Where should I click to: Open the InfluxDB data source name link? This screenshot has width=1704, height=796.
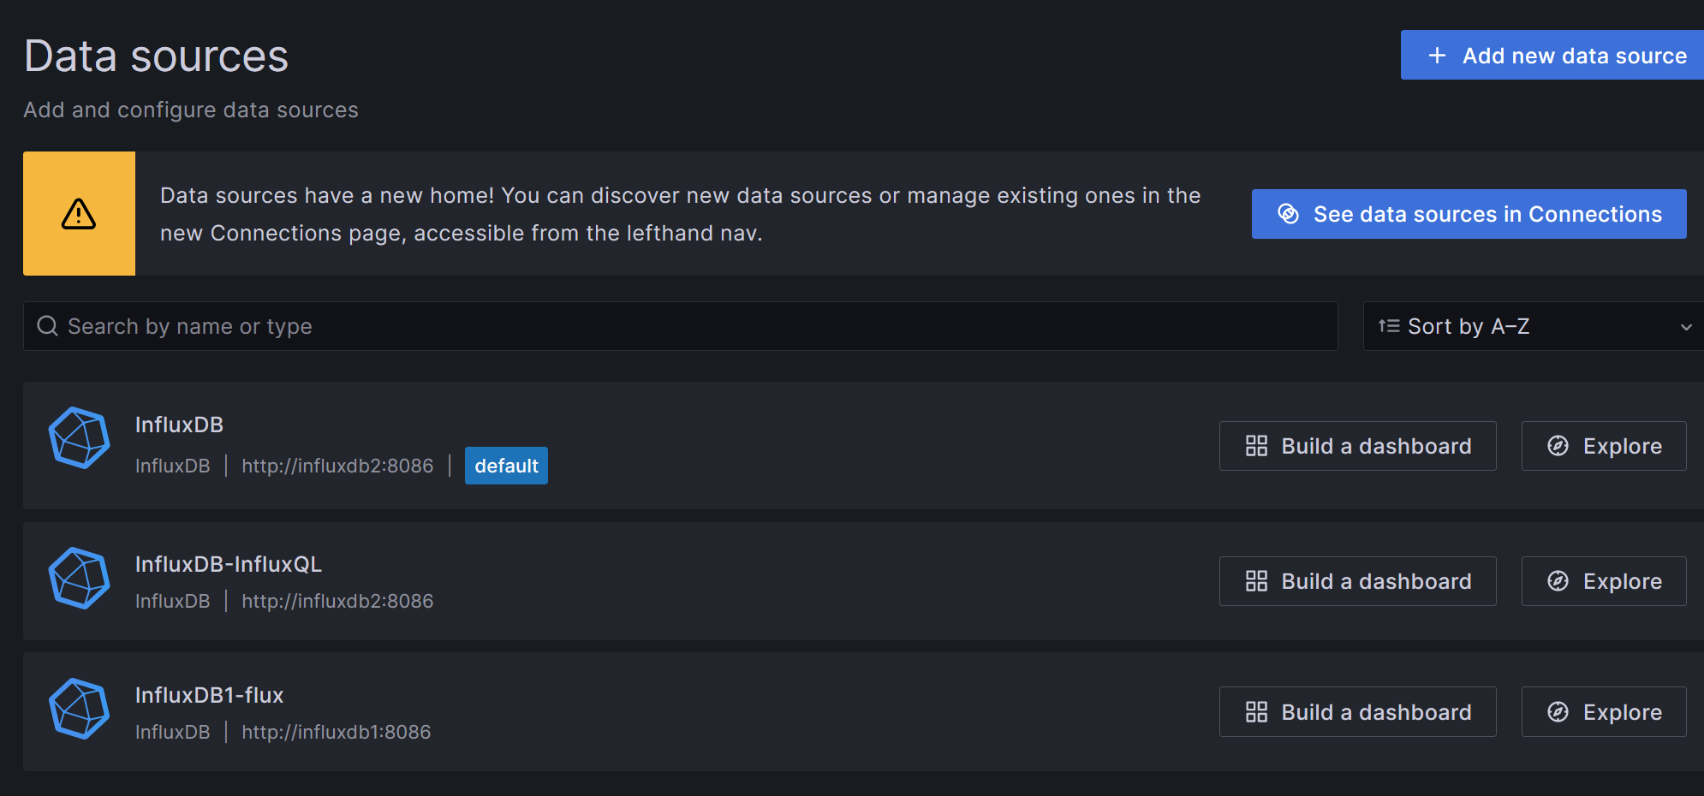click(179, 425)
